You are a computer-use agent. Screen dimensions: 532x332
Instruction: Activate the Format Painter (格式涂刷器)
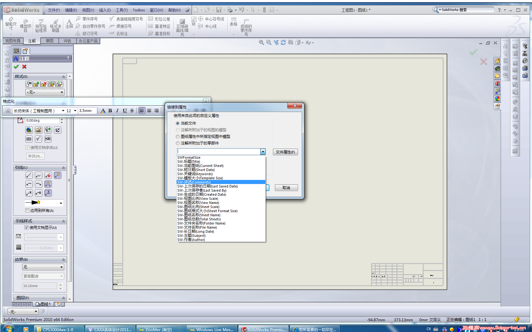[55, 25]
